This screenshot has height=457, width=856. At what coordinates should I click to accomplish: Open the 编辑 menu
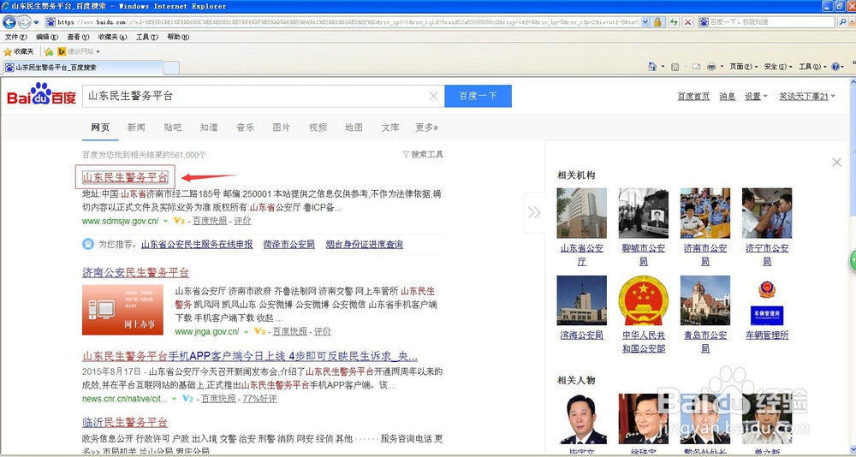pyautogui.click(x=47, y=37)
